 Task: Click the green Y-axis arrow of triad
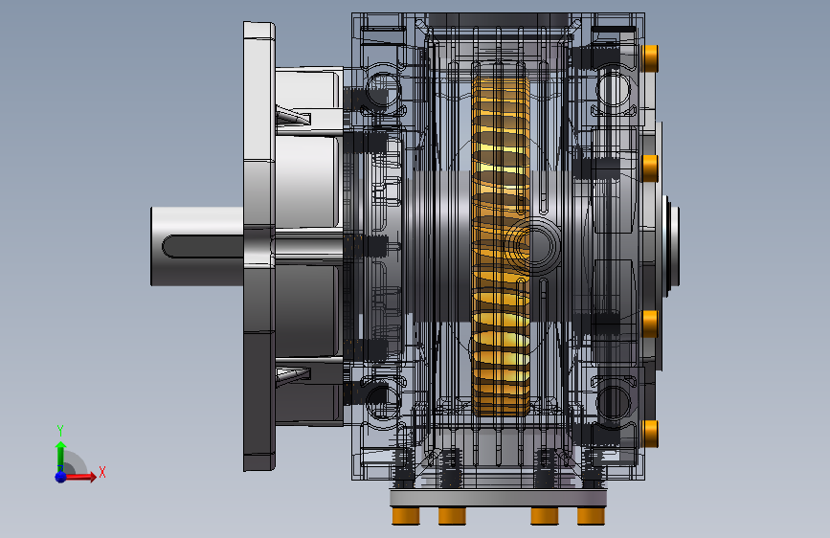pos(60,456)
